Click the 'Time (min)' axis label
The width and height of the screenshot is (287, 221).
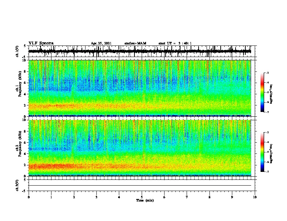145,200
